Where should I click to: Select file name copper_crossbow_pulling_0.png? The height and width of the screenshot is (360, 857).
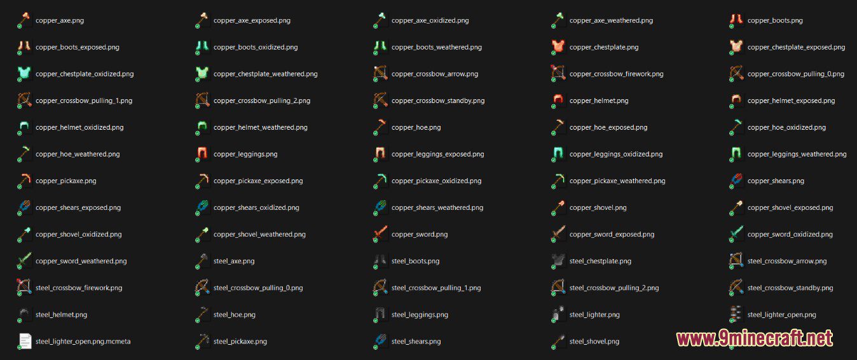[796, 74]
